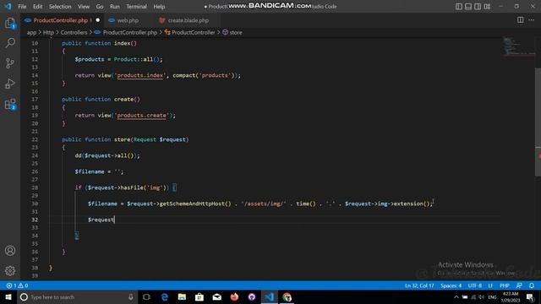541x304 pixels.
Task: Change encoding via UTF-8
Action: tap(475, 285)
